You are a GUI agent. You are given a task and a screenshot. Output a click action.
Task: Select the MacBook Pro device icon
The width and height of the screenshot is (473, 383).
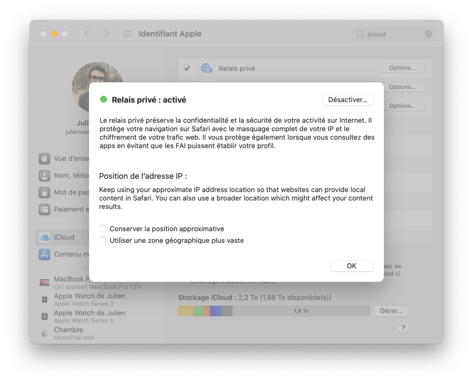tap(44, 282)
